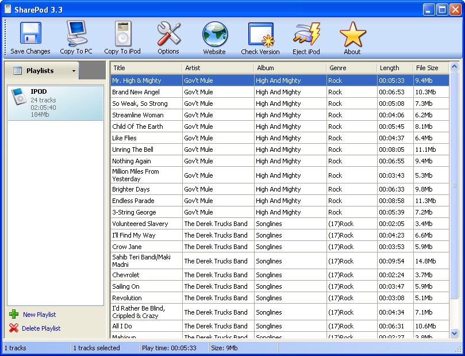Select the track 'Crow Jane'
Image resolution: width=465 pixels, height=356 pixels.
pyautogui.click(x=280, y=247)
